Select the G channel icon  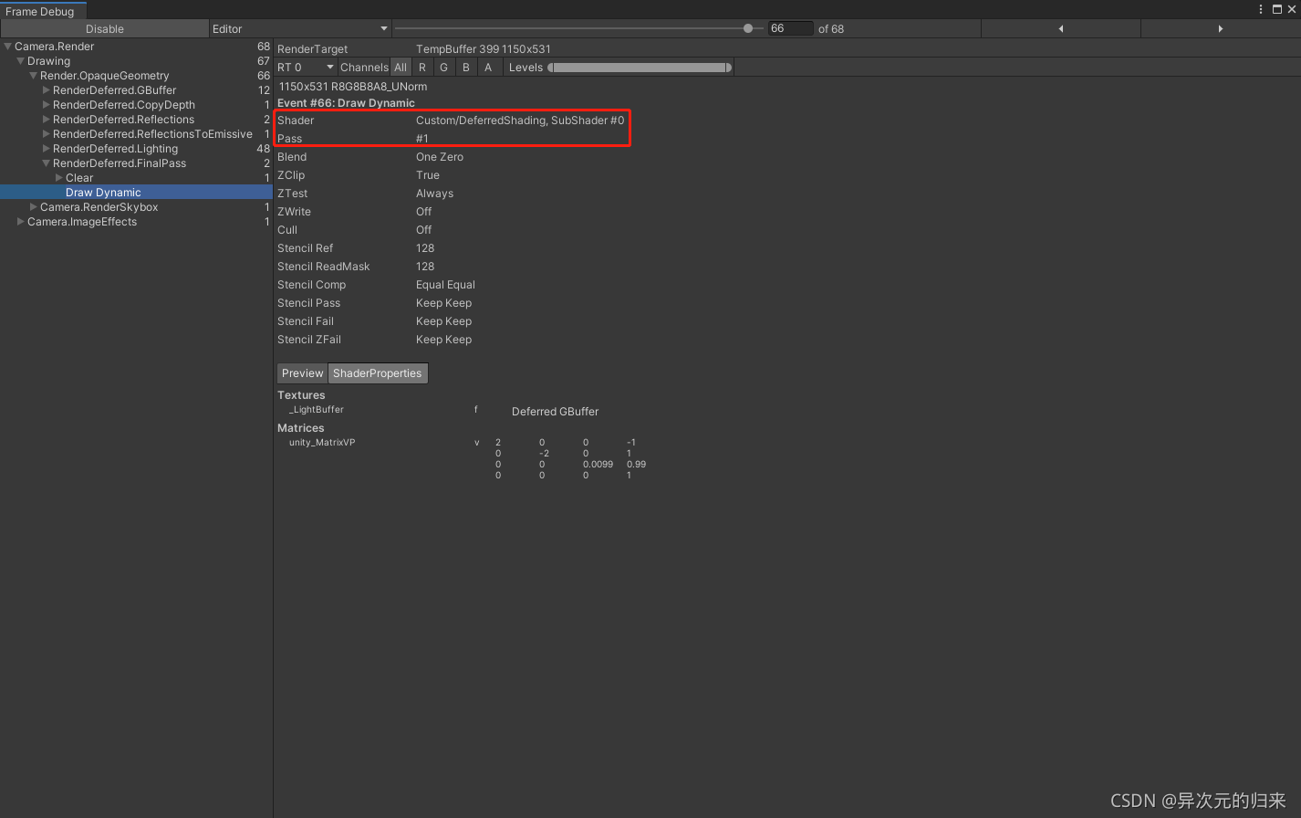(443, 67)
